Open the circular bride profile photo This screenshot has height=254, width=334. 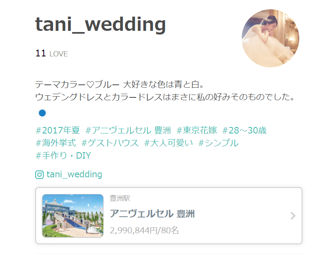pos(270,38)
